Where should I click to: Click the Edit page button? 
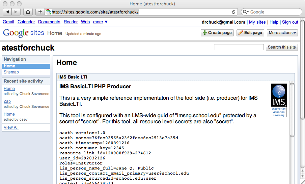(250, 33)
